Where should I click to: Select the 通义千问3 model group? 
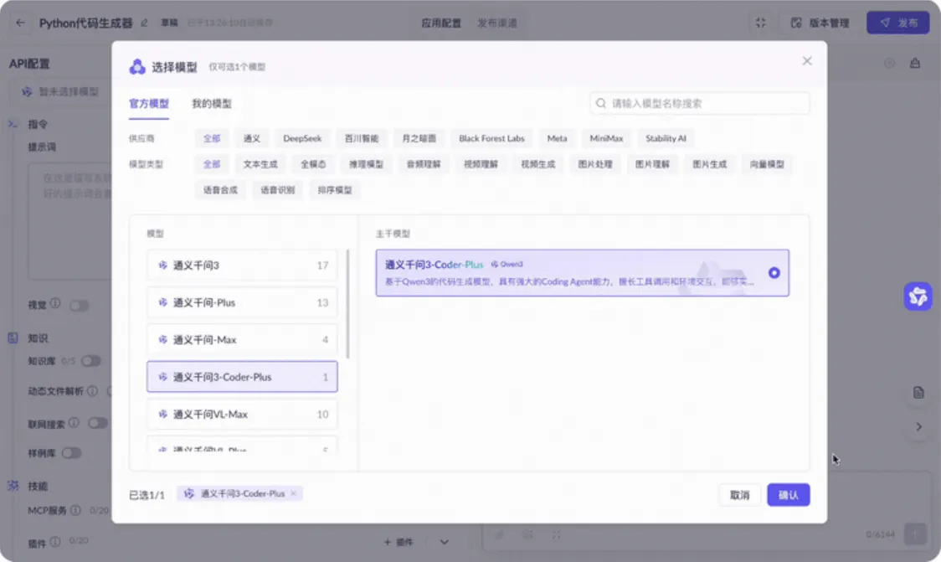point(243,265)
